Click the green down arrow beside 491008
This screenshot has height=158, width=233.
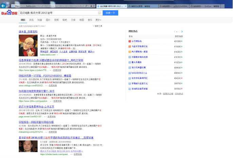point(182,41)
